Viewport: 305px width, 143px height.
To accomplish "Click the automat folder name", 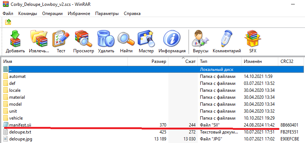I will click(x=17, y=76).
